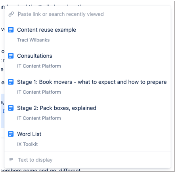Click IT Content Platform under Stage 2
This screenshot has width=176, height=172.
pos(39,118)
